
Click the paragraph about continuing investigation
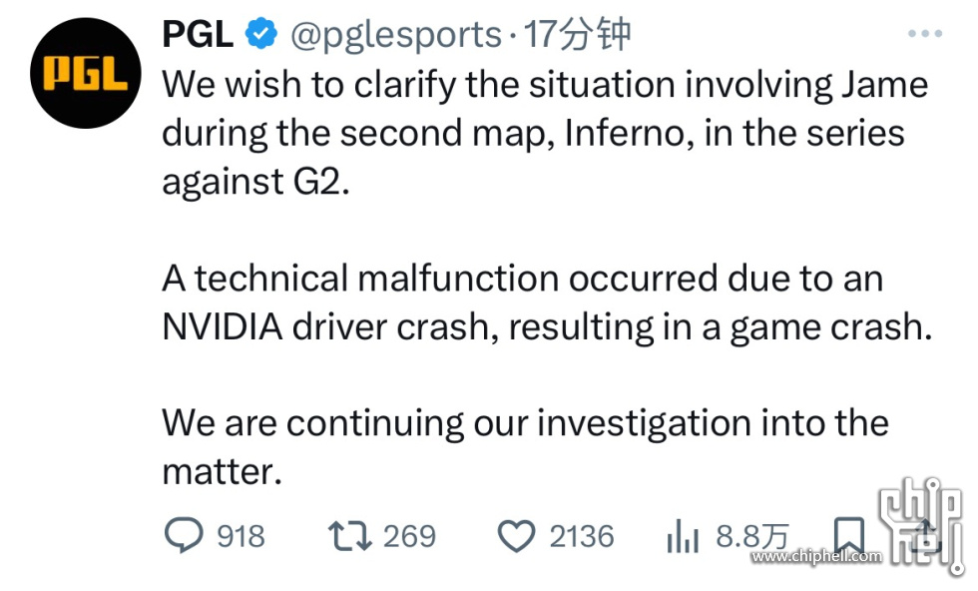click(x=525, y=447)
